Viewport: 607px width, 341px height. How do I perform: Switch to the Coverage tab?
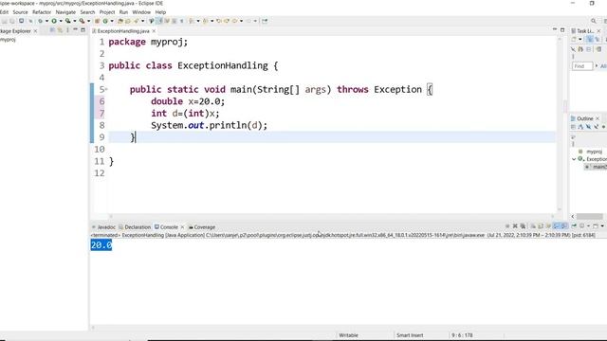[202, 227]
